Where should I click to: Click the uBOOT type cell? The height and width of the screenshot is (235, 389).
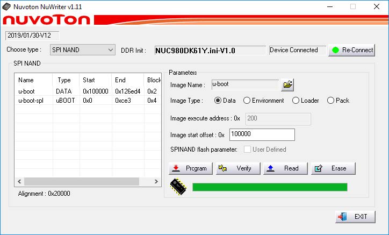coord(65,101)
